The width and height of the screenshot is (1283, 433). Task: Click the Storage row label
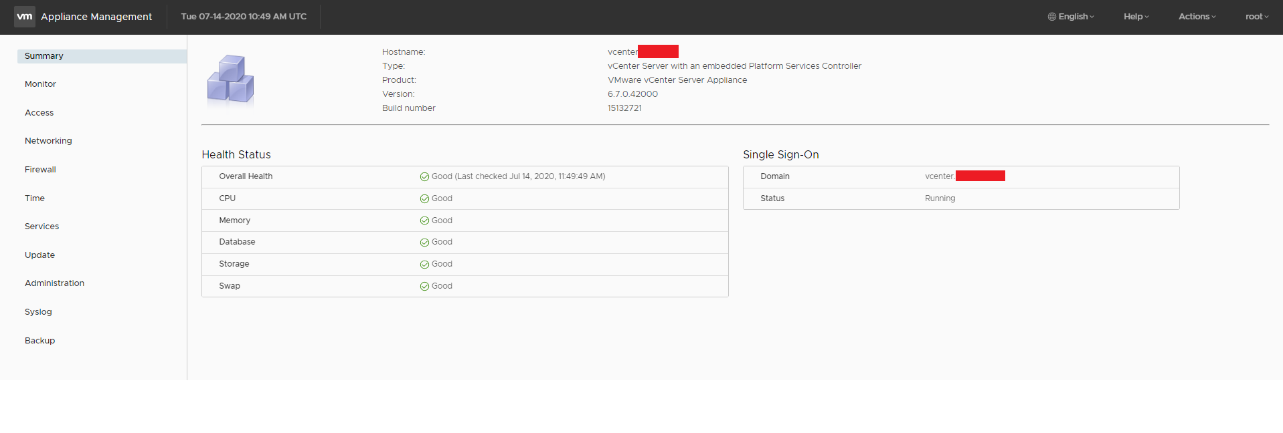[234, 264]
